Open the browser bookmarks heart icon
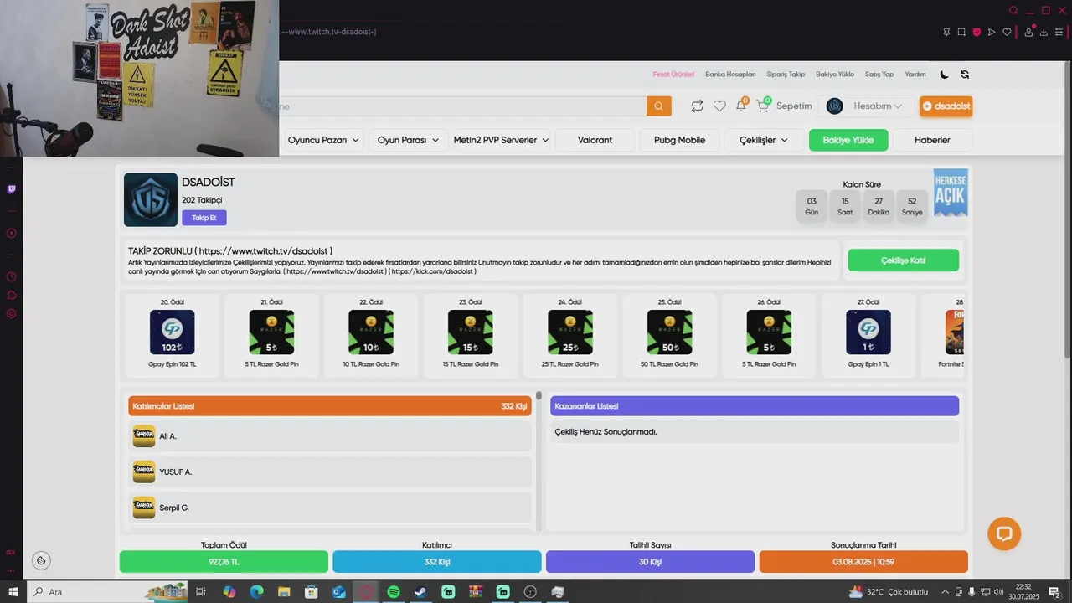 click(x=1007, y=33)
